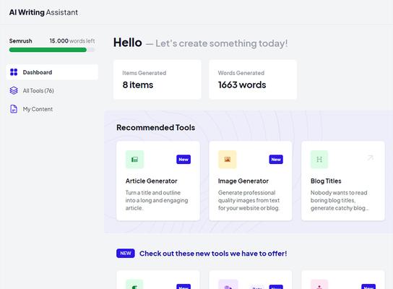Go to My Content section
The height and width of the screenshot is (289, 393).
pyautogui.click(x=38, y=109)
